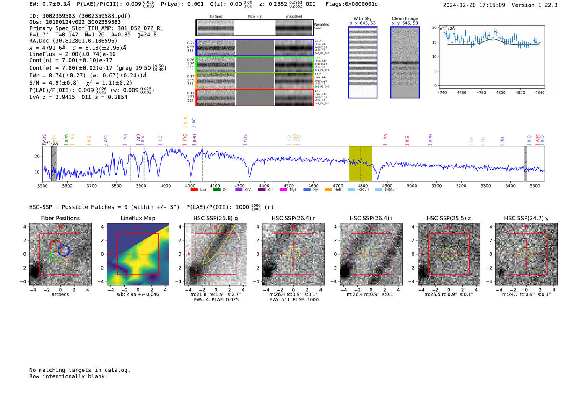This screenshot has height=399, width=587.
Task: Click the 'Primary Spec_Slot_IFU_AMP: 301_052_072_RL' line
Action: (x=96, y=28)
